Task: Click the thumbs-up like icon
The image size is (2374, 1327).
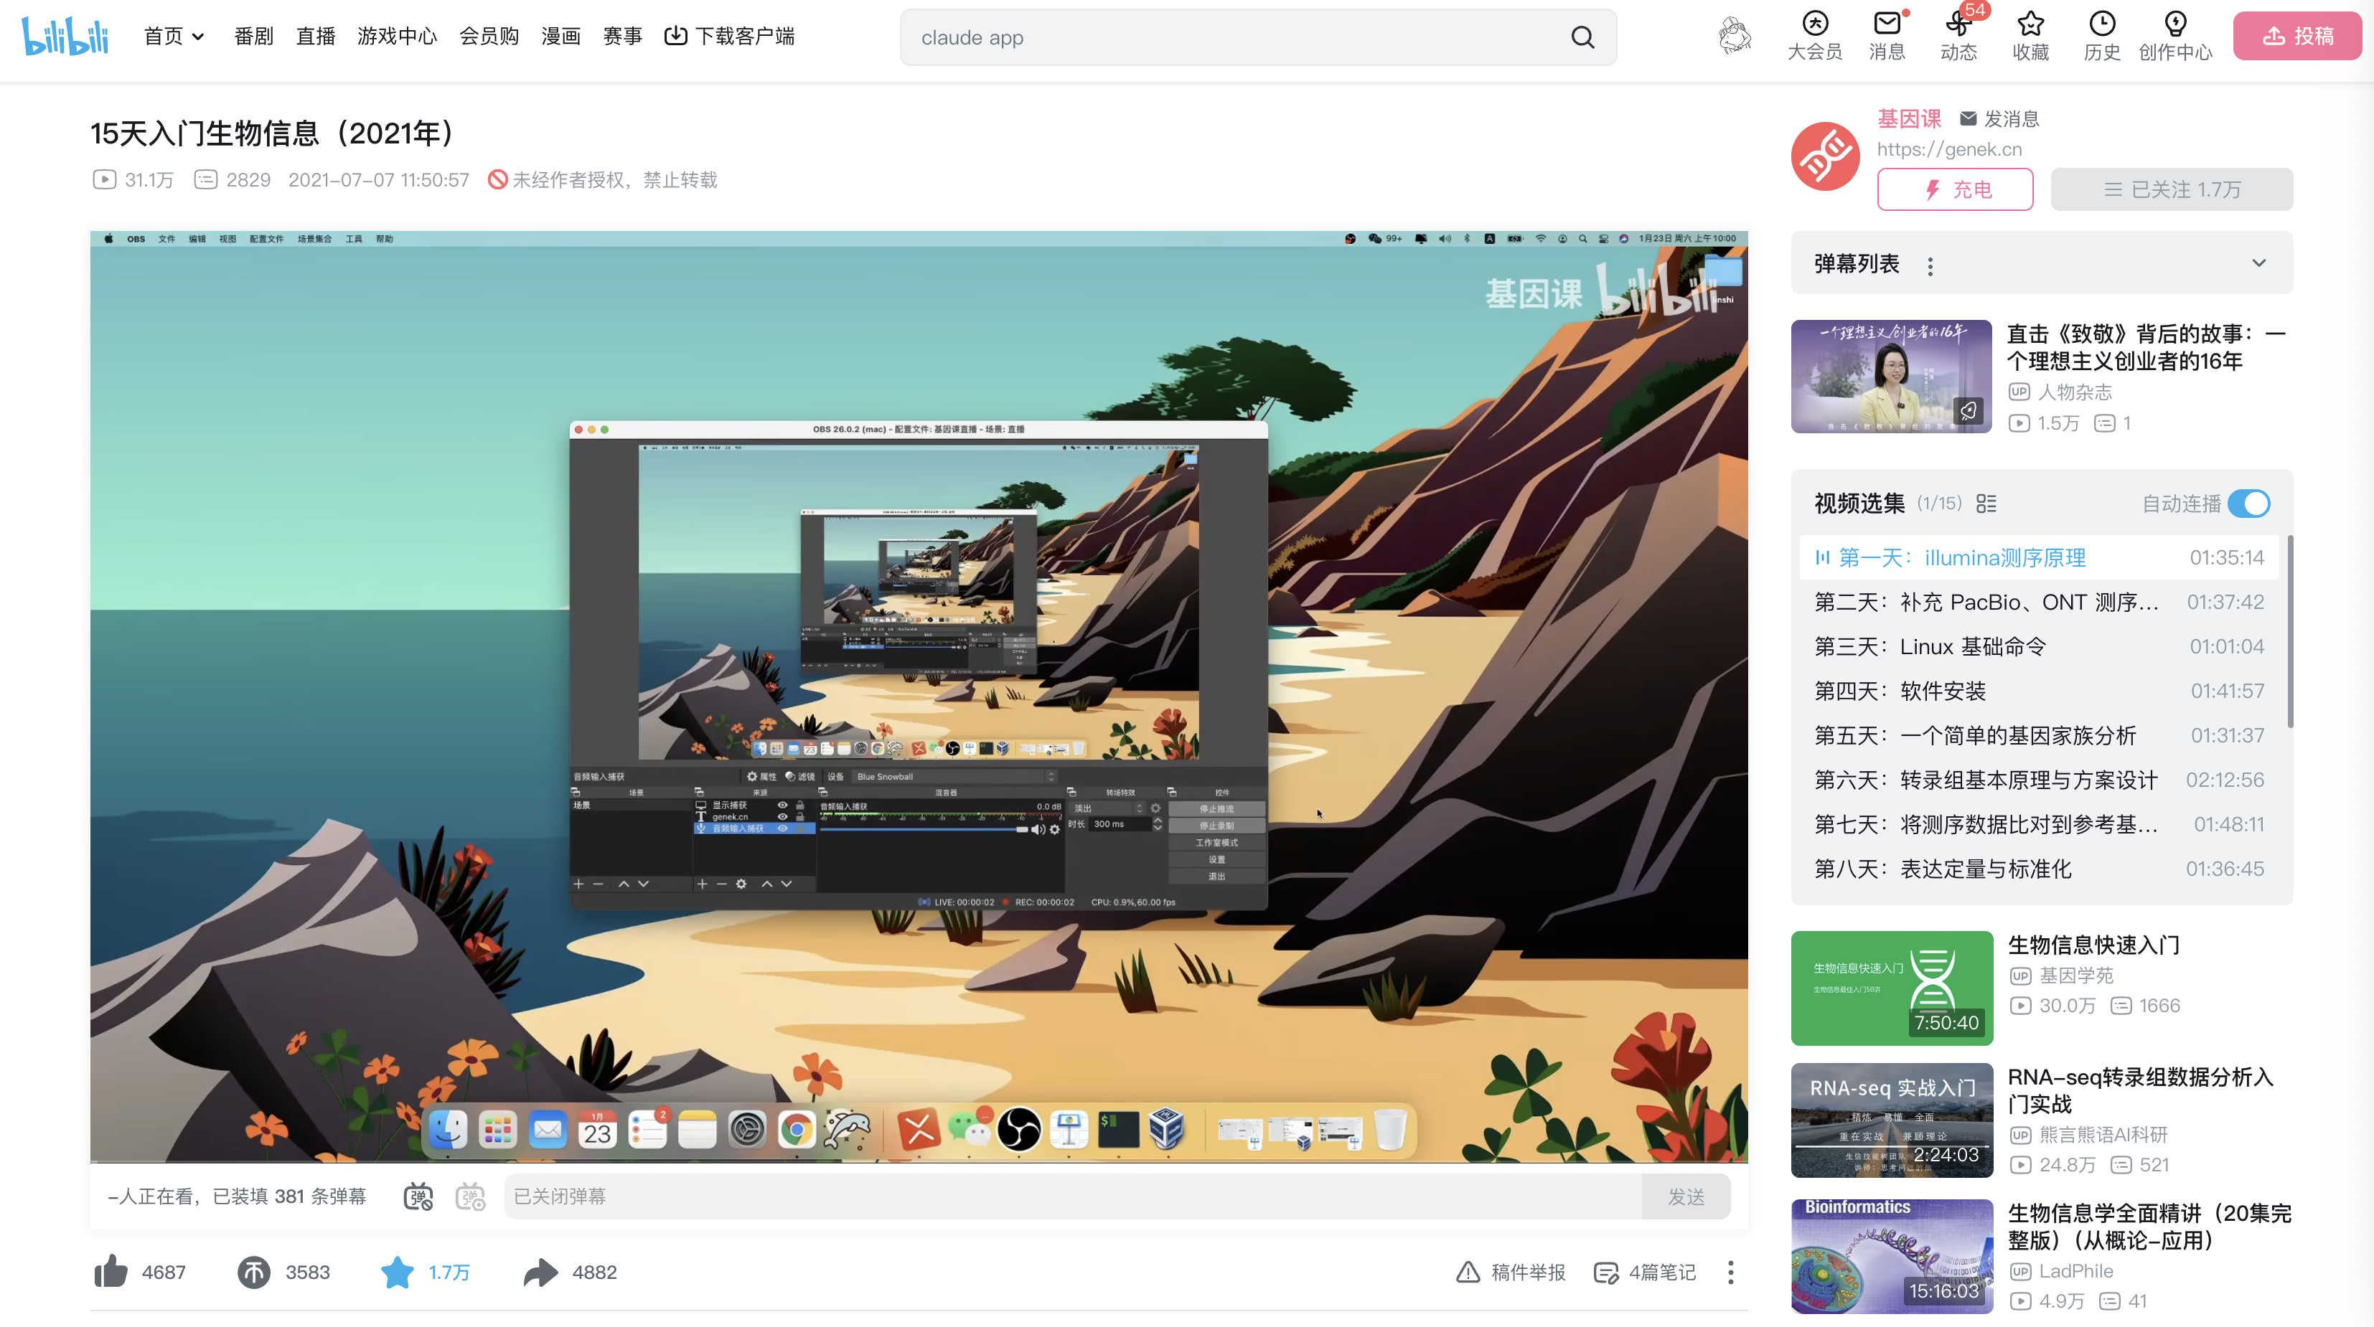Action: click(x=111, y=1272)
